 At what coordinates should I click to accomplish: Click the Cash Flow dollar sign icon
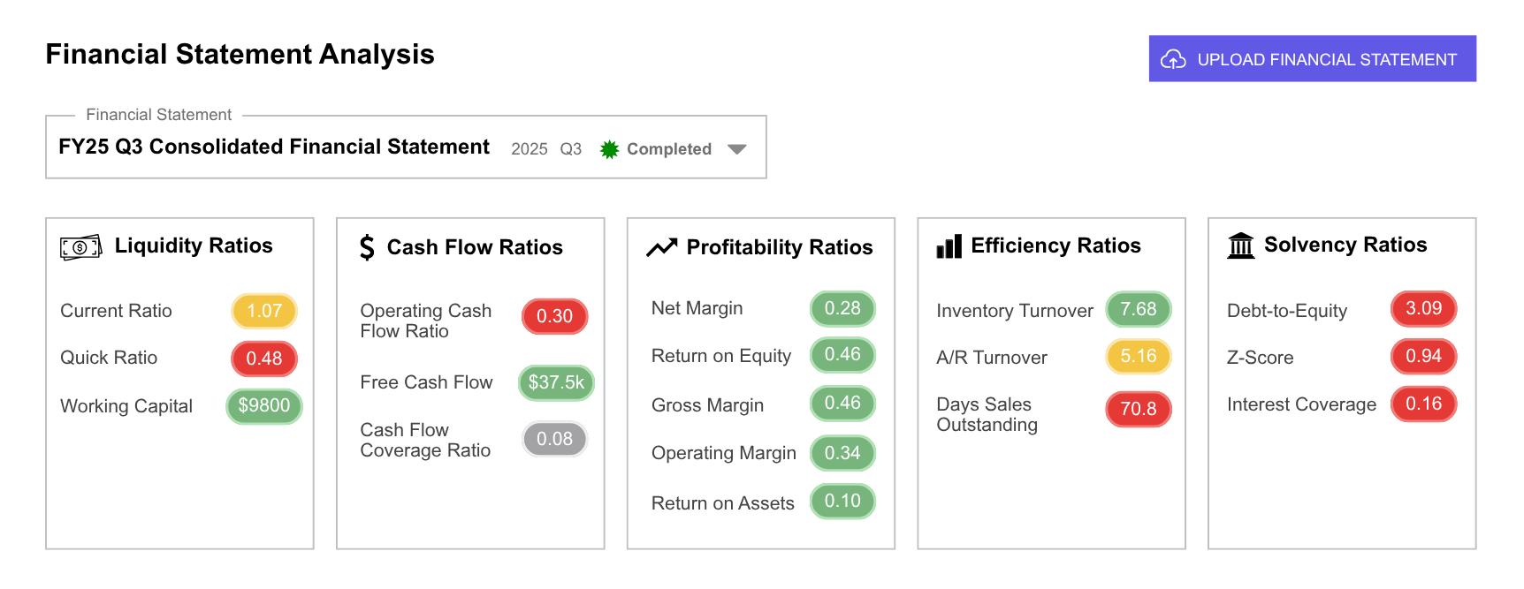pyautogui.click(x=367, y=247)
